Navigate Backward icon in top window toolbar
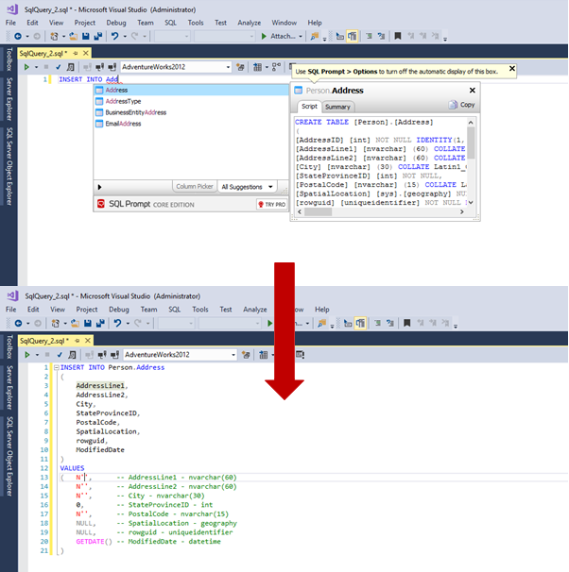 click(18, 36)
